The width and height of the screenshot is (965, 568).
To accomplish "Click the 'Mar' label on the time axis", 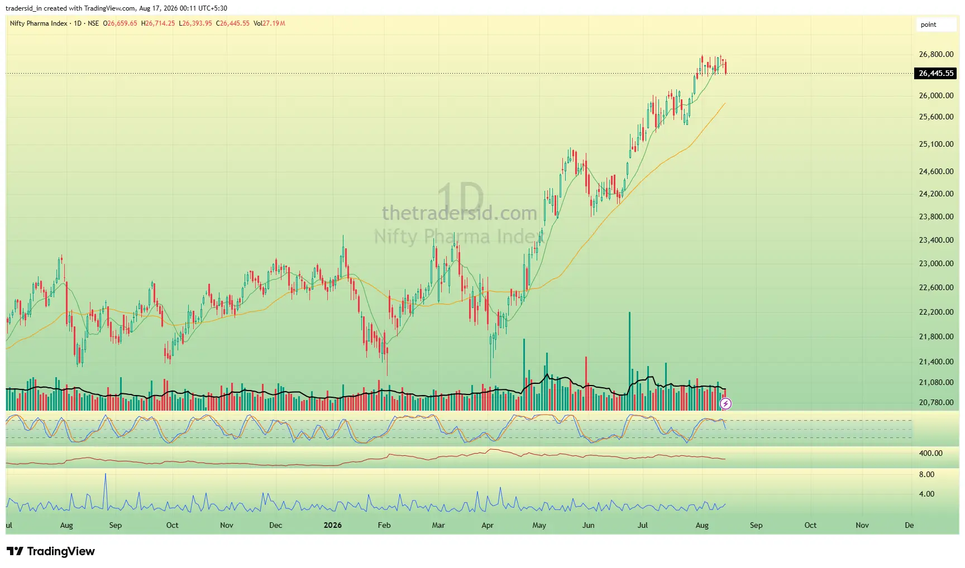I will pos(438,526).
